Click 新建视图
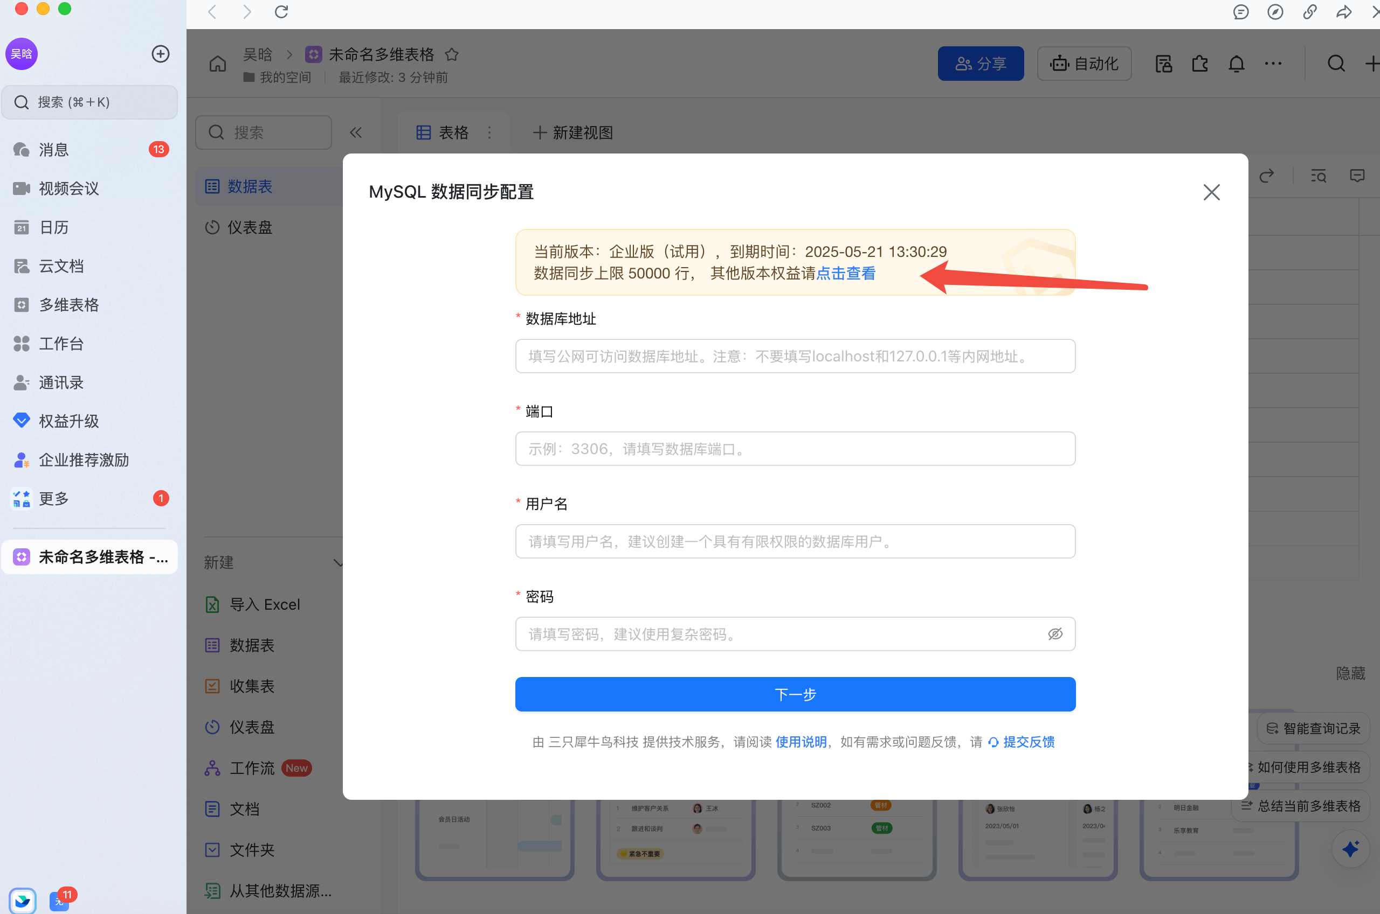The height and width of the screenshot is (914, 1380). [x=573, y=133]
